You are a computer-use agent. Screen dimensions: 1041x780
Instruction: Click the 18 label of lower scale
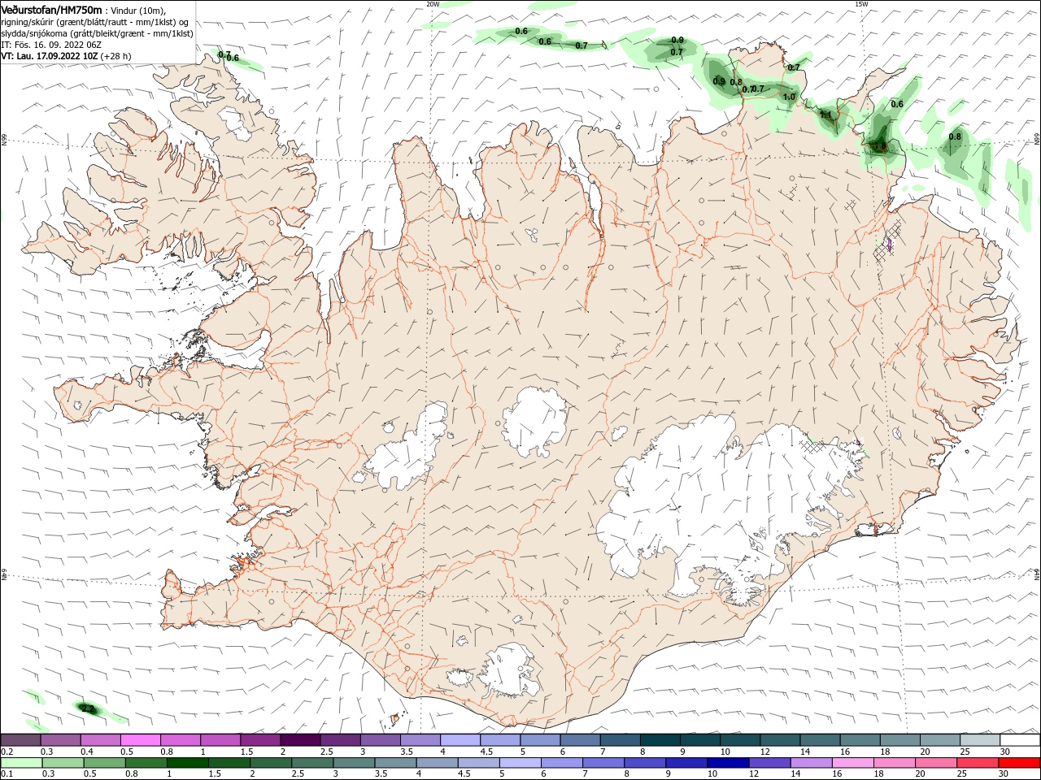click(x=878, y=774)
